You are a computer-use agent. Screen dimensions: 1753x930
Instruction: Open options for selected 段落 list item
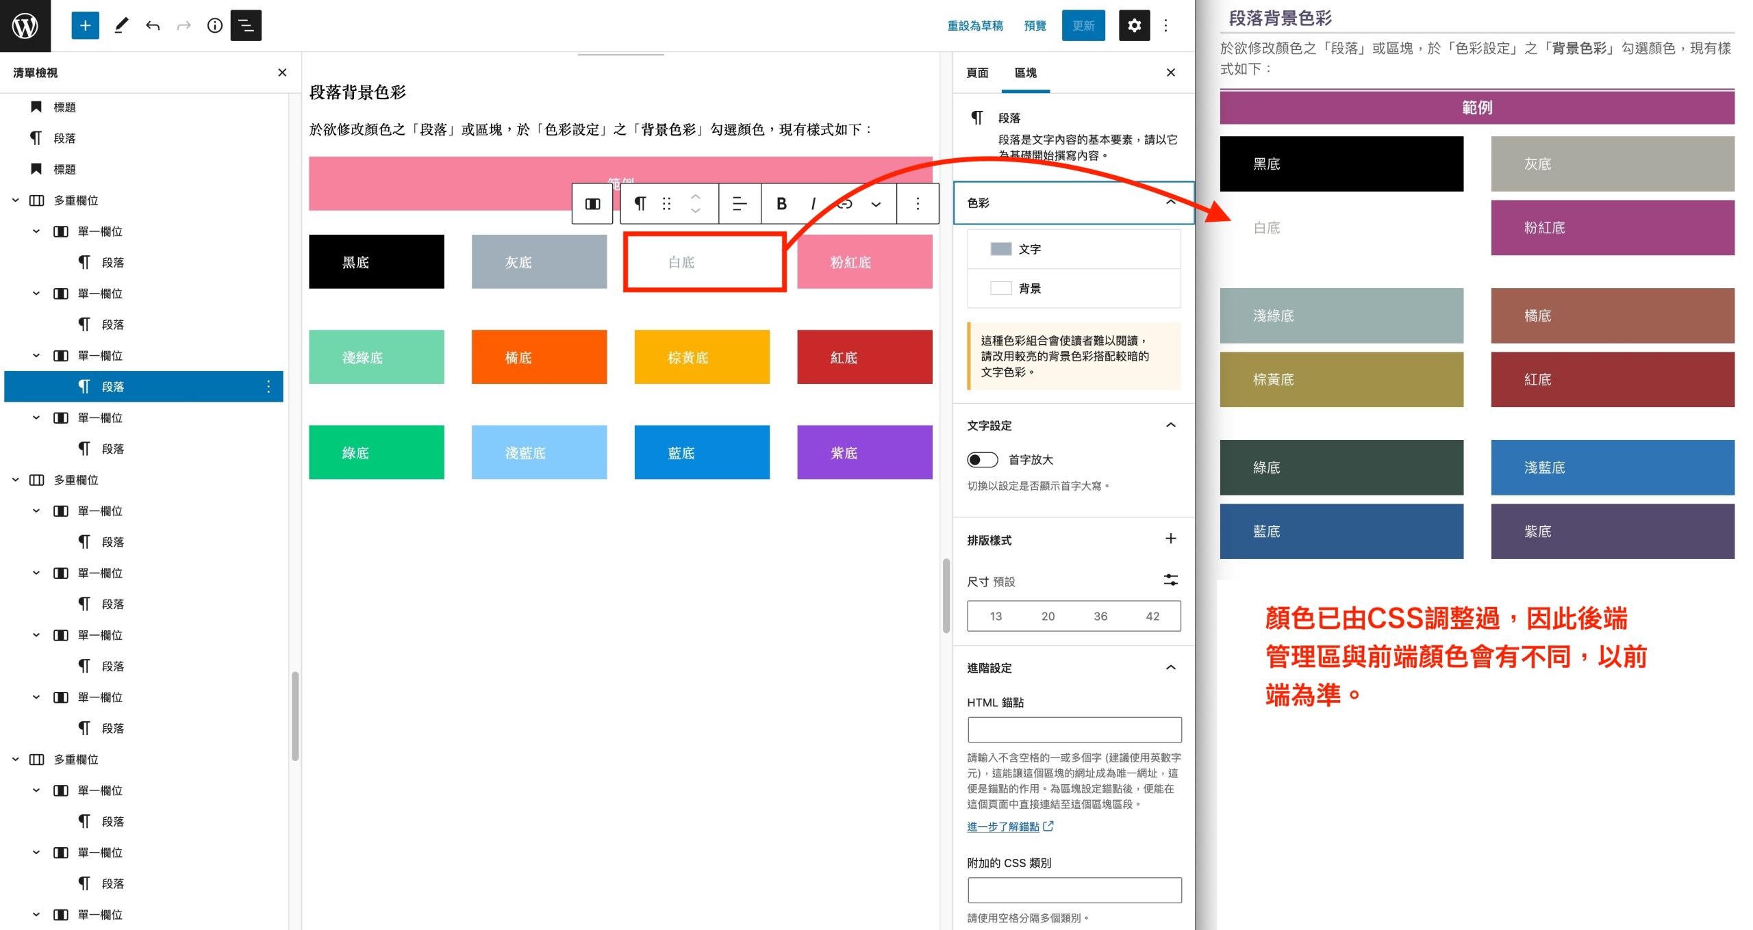coord(268,387)
